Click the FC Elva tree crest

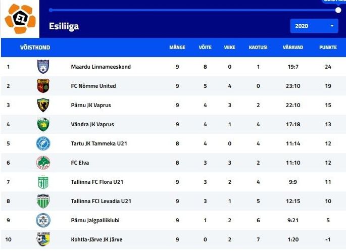[43, 163]
